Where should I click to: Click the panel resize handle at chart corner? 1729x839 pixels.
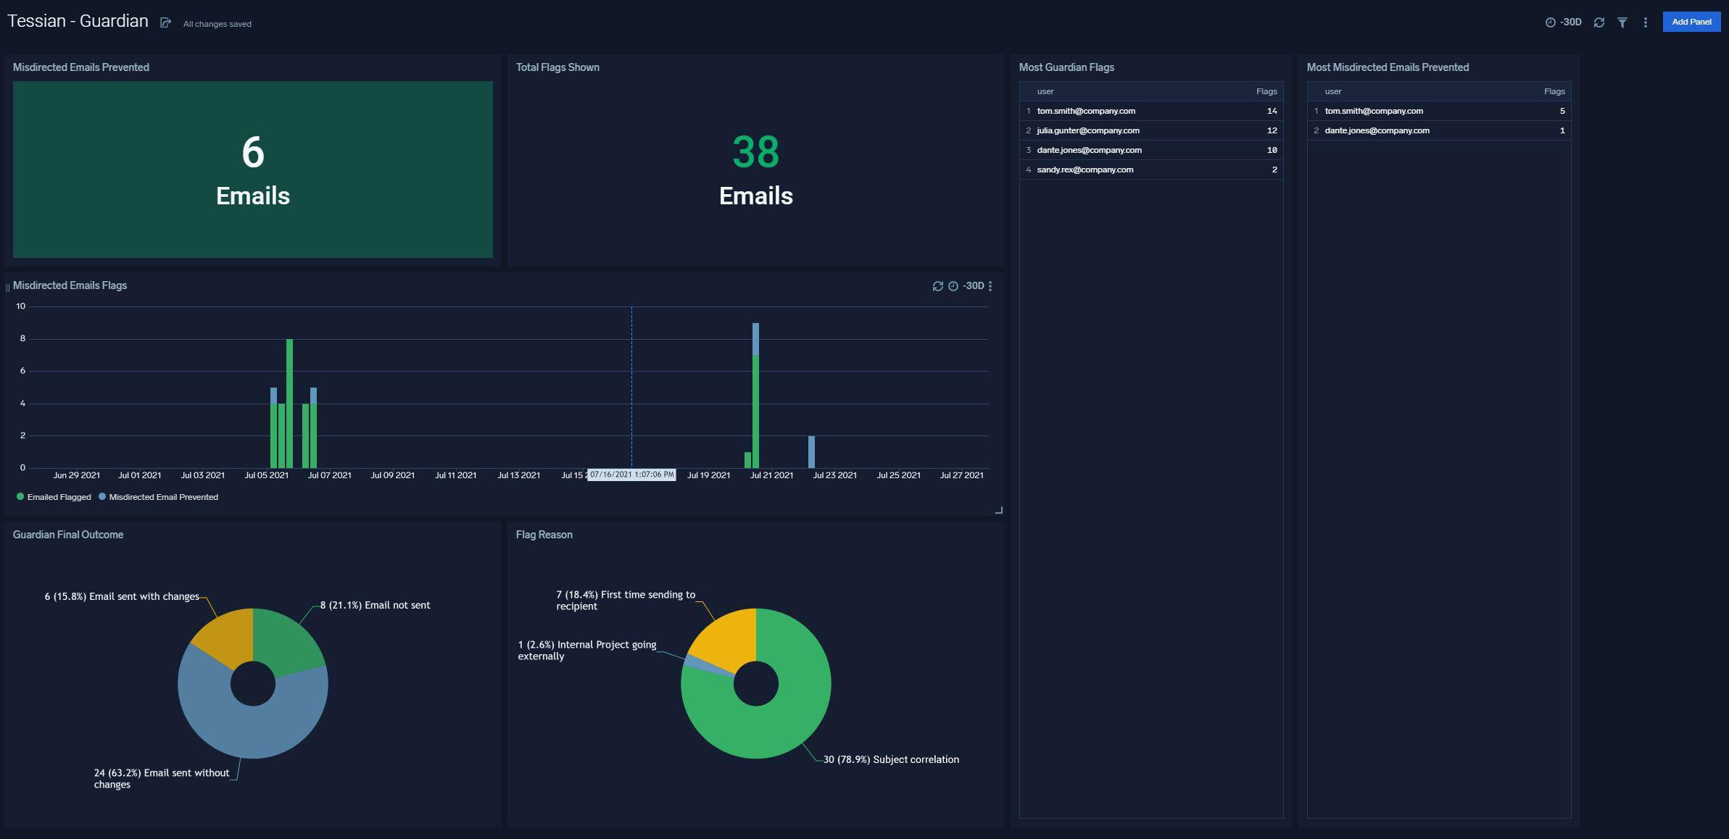pyautogui.click(x=998, y=510)
